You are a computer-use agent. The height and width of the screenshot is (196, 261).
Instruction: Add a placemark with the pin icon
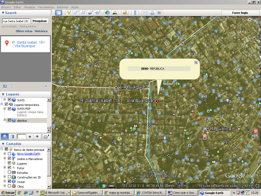69,13
